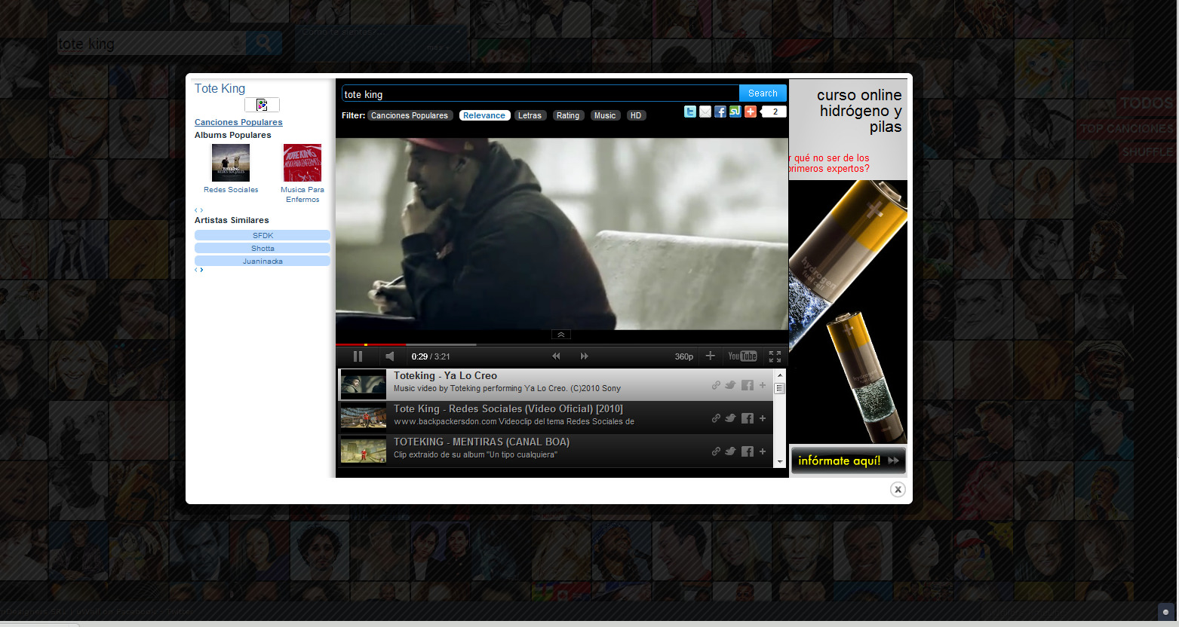Turn on the Letras filter

[530, 115]
